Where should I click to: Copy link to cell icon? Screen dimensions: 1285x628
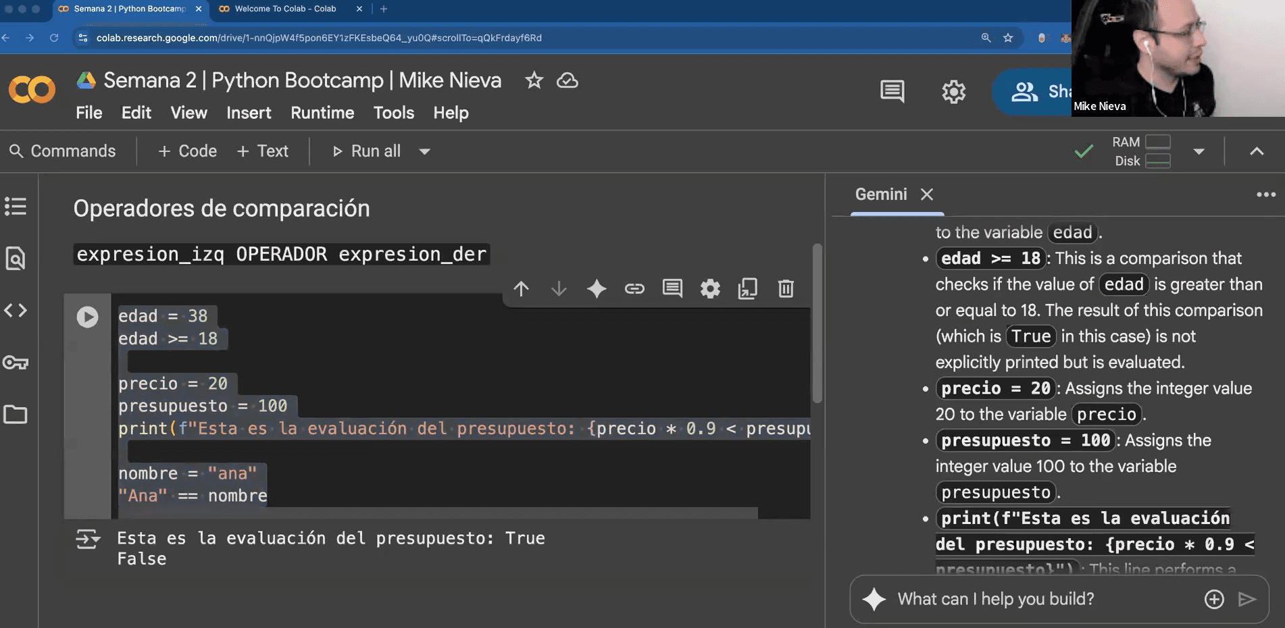point(634,289)
